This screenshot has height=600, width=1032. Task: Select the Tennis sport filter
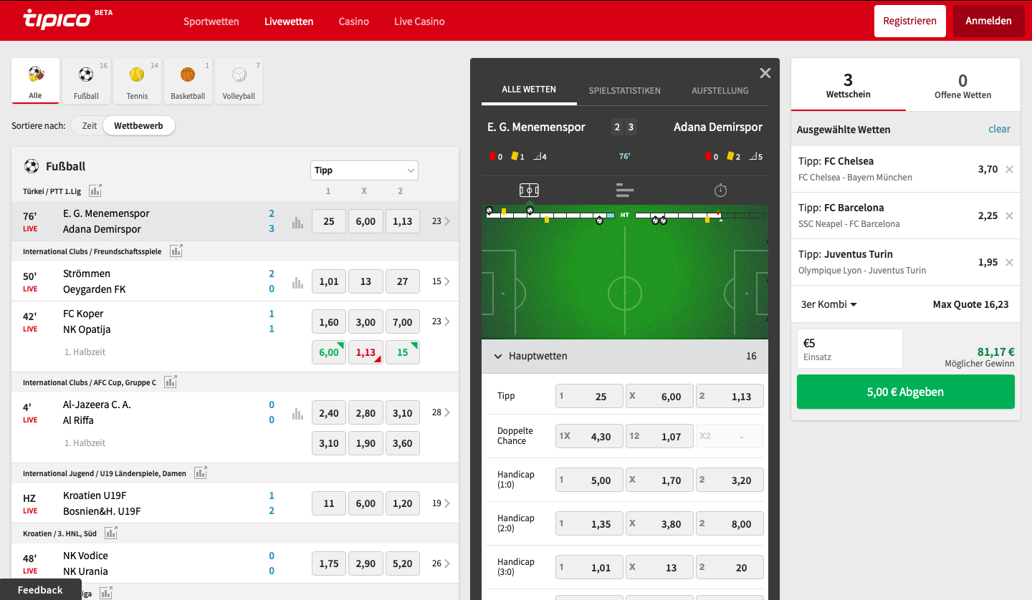coord(137,81)
